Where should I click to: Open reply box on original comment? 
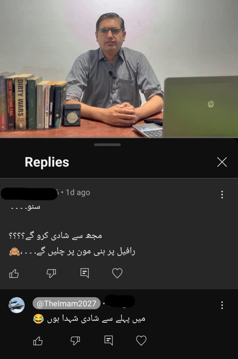pos(84,273)
